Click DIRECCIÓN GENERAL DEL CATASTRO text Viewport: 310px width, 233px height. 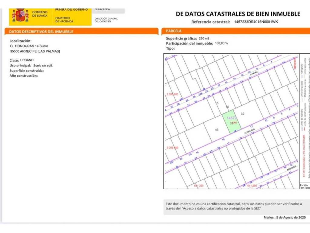point(106,20)
